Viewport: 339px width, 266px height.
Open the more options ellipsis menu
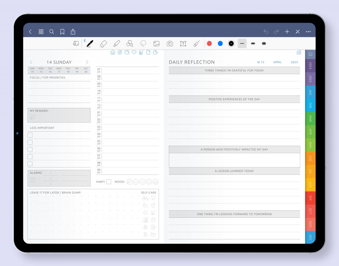(308, 32)
